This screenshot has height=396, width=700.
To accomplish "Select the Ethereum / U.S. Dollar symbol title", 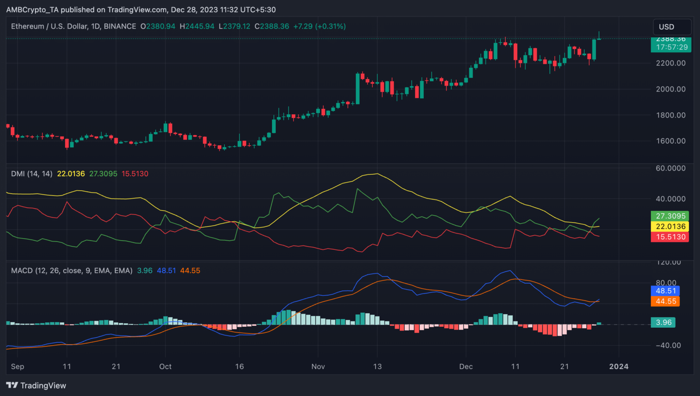I will coord(73,26).
